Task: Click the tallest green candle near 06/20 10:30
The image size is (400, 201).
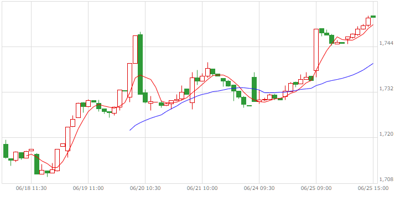Action: (140, 64)
